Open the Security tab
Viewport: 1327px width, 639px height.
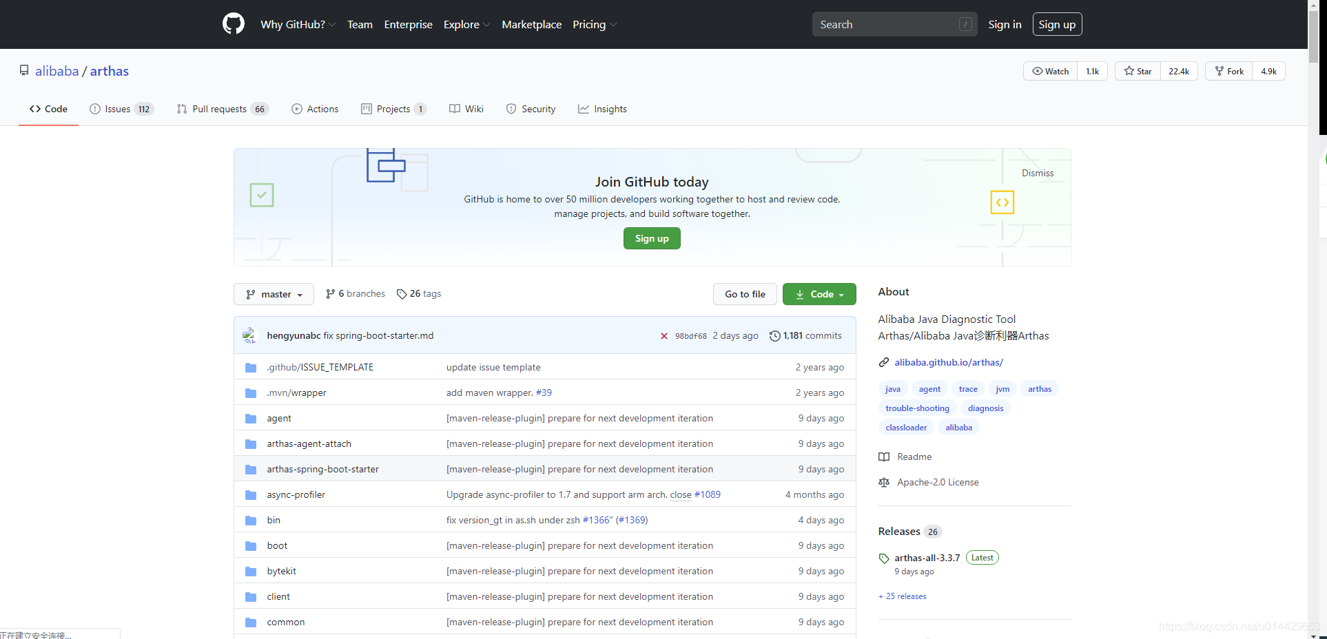tap(531, 109)
